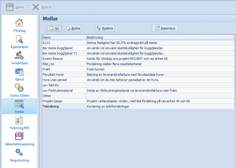
Task: Click the Ändra button
Action: click(73, 29)
